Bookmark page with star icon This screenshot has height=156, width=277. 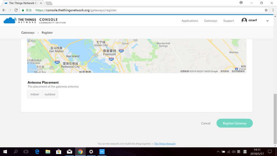(x=266, y=10)
